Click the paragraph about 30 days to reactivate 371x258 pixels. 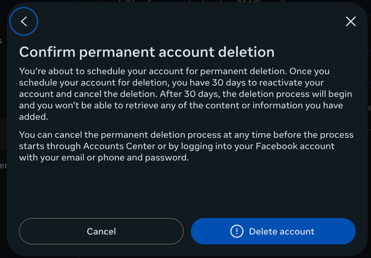(186, 94)
